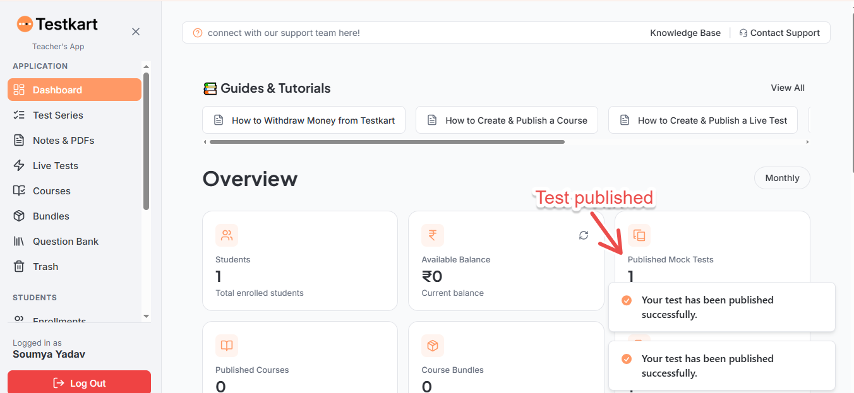The image size is (854, 393).
Task: Click the help question-mark icon in support bar
Action: [x=198, y=33]
